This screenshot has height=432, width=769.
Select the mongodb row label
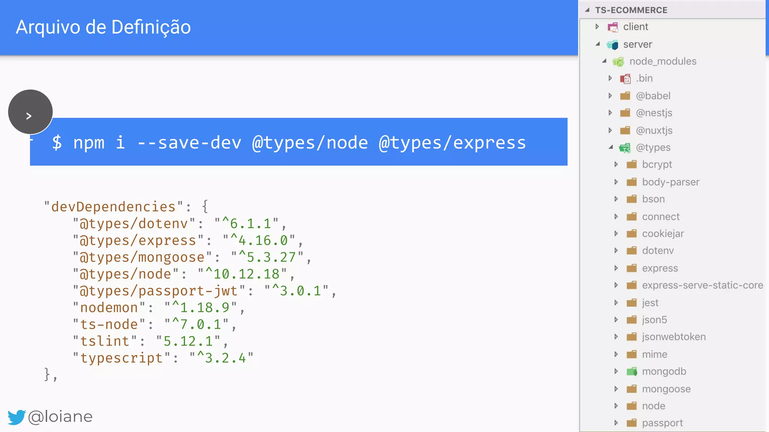click(x=664, y=372)
